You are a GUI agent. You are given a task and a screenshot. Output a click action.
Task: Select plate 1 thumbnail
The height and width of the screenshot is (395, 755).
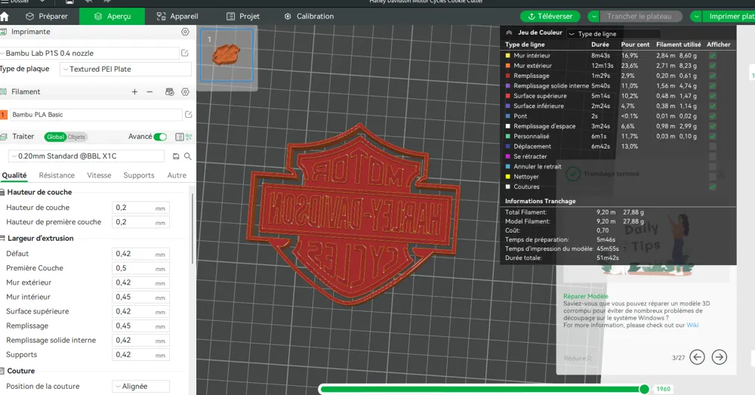226,55
